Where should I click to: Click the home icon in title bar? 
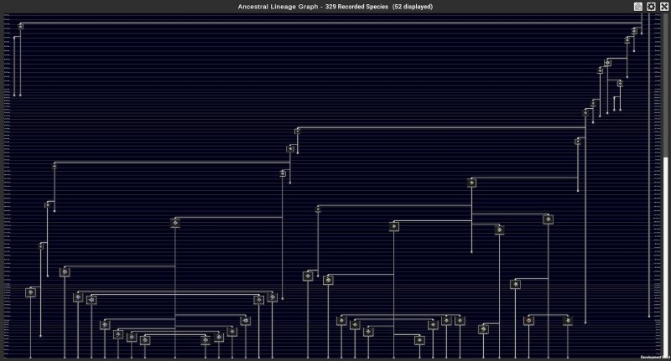click(638, 6)
